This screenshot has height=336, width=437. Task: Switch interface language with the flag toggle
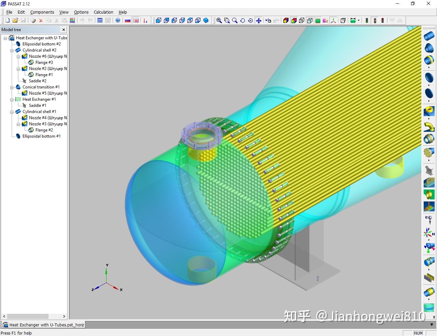(127, 20)
